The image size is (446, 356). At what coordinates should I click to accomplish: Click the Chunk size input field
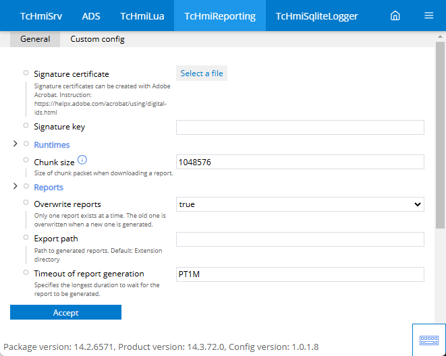point(300,162)
